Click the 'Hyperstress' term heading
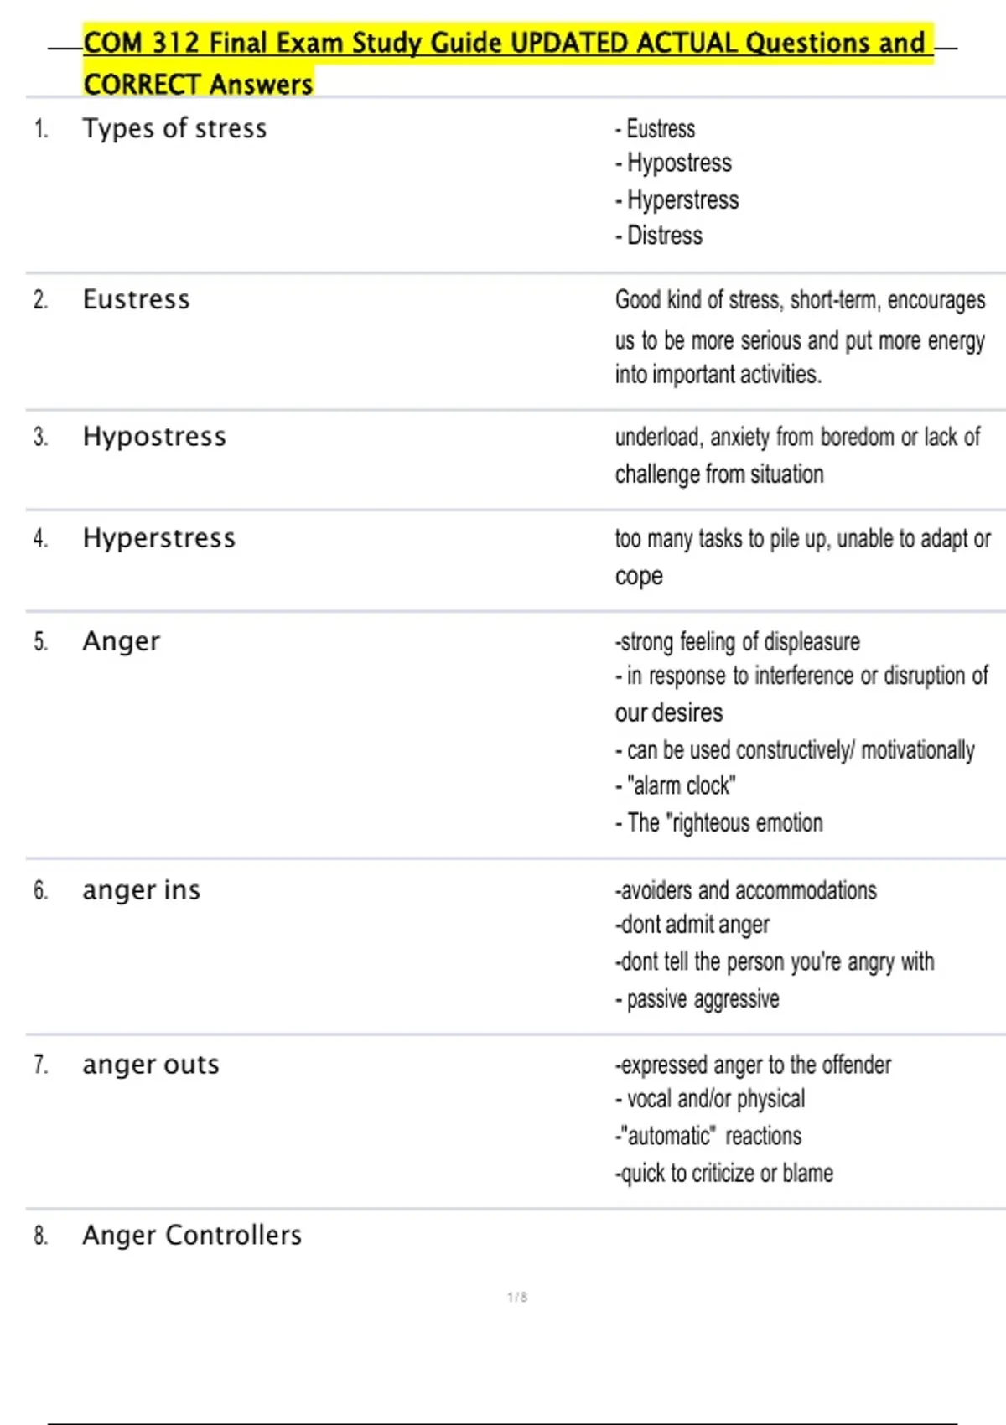The image size is (1006, 1425). 159,538
